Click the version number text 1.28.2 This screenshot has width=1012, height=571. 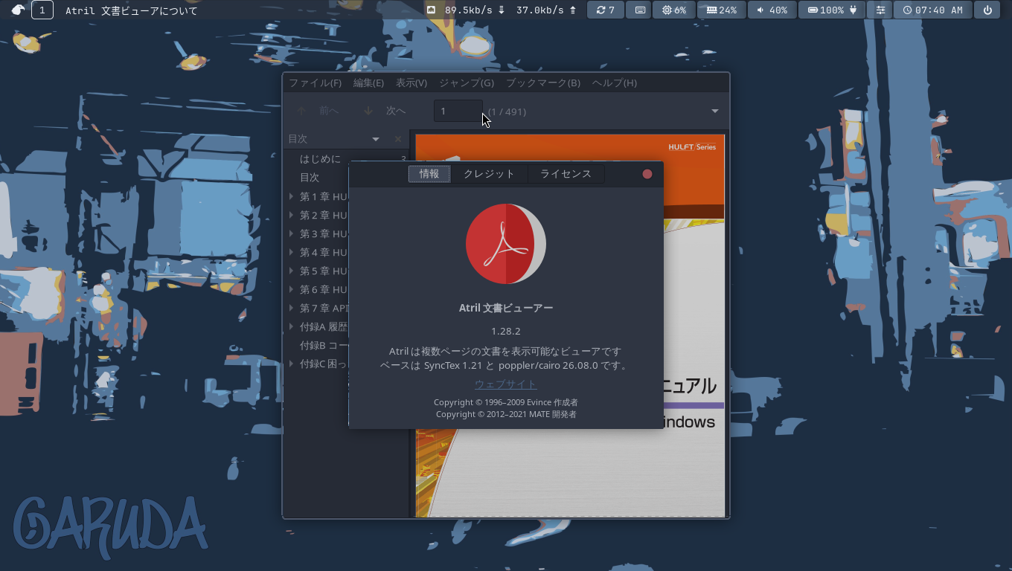click(x=506, y=331)
